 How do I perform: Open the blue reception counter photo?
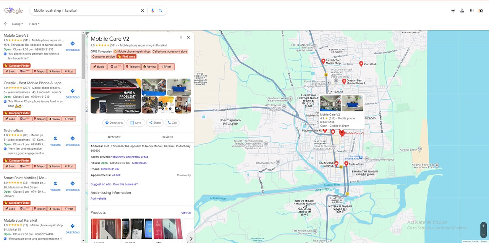(179, 87)
